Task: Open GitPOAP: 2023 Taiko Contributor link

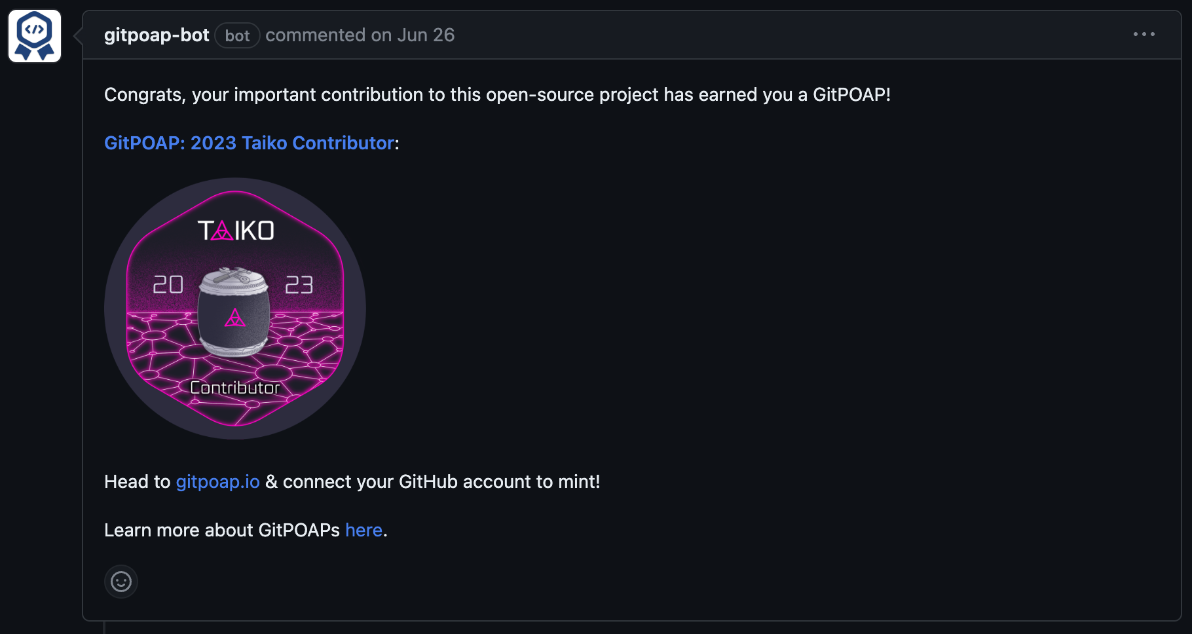Action: [x=249, y=143]
